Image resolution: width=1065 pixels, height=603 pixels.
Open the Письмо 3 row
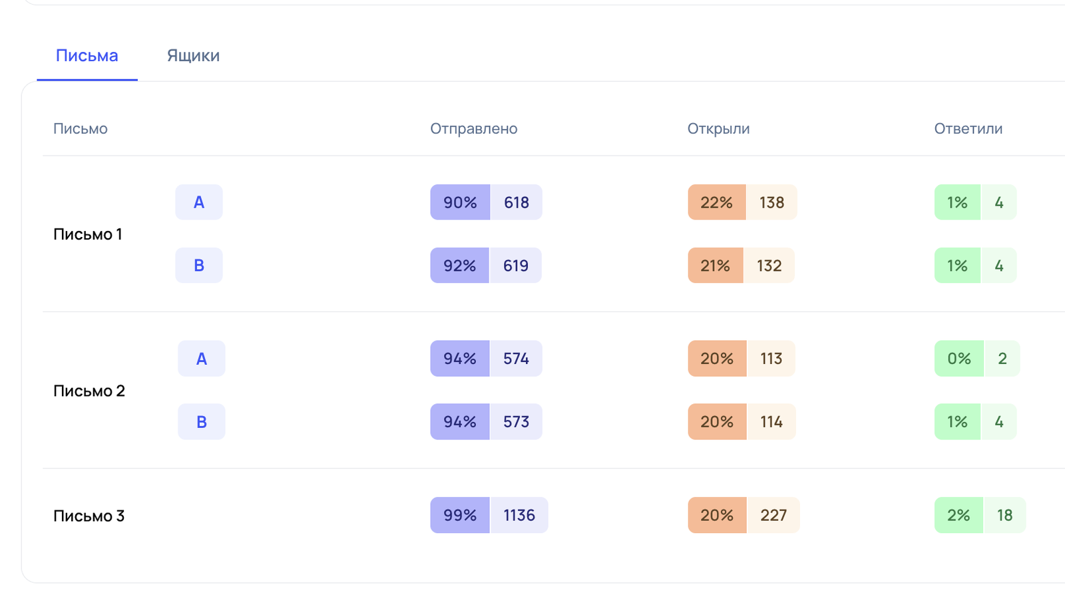point(89,516)
